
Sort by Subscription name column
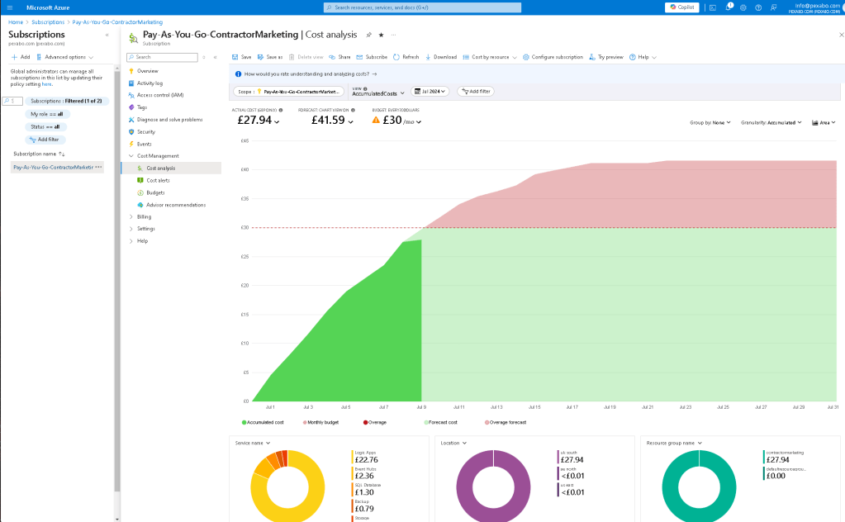(x=39, y=154)
